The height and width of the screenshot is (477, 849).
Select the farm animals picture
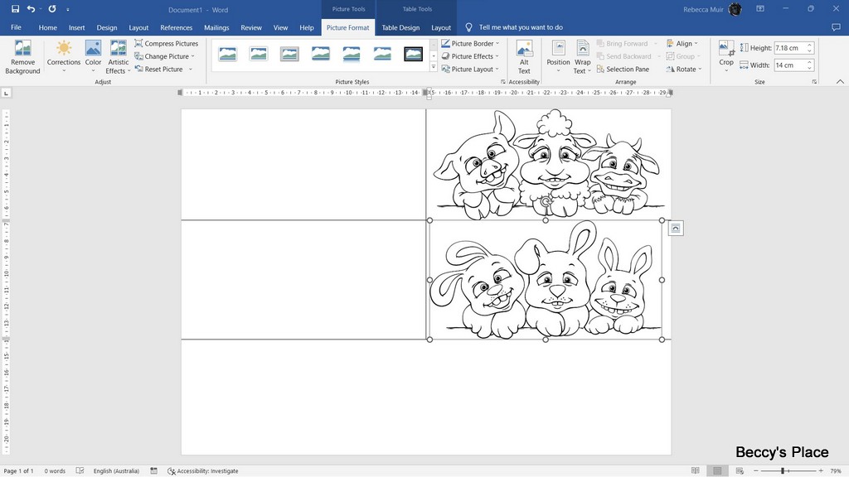pyautogui.click(x=549, y=164)
